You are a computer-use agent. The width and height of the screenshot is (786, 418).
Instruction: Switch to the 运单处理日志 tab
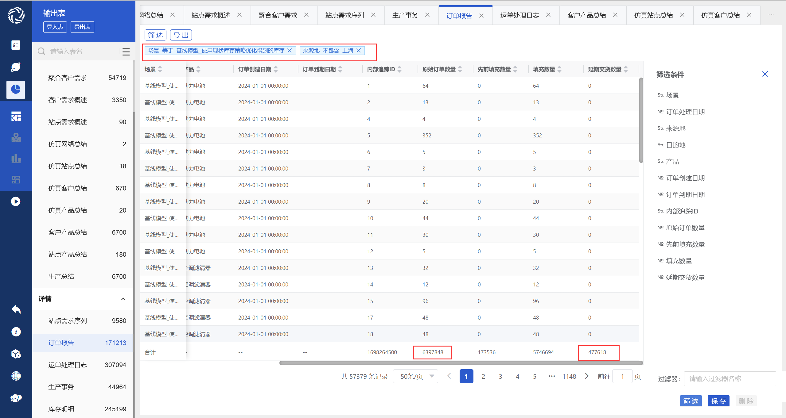pos(519,15)
